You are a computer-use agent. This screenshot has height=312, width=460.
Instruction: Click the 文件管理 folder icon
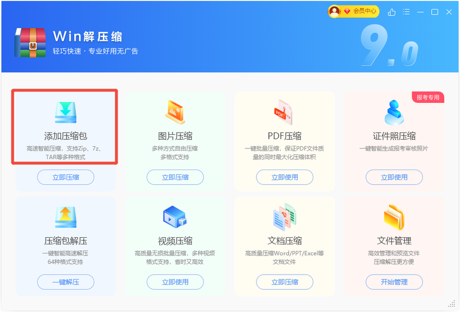tap(395, 217)
